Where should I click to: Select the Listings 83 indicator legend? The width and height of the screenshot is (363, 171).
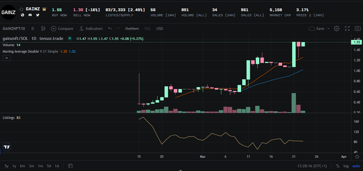click(x=11, y=117)
